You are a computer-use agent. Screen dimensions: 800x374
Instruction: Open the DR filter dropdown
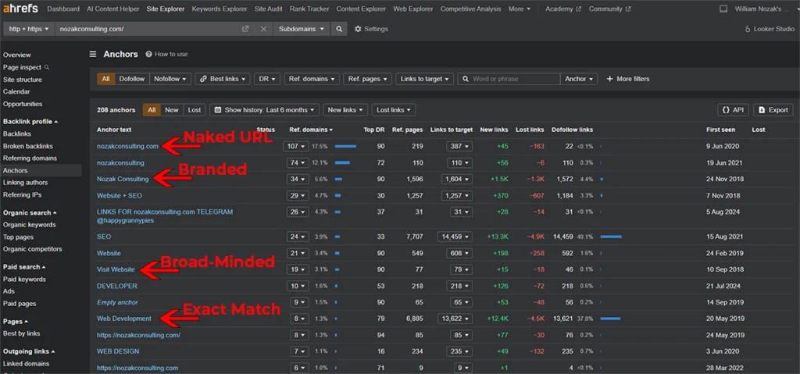[267, 79]
